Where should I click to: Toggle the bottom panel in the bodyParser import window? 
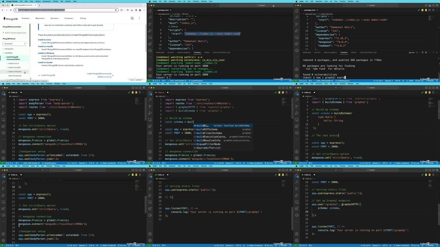[x=136, y=88]
